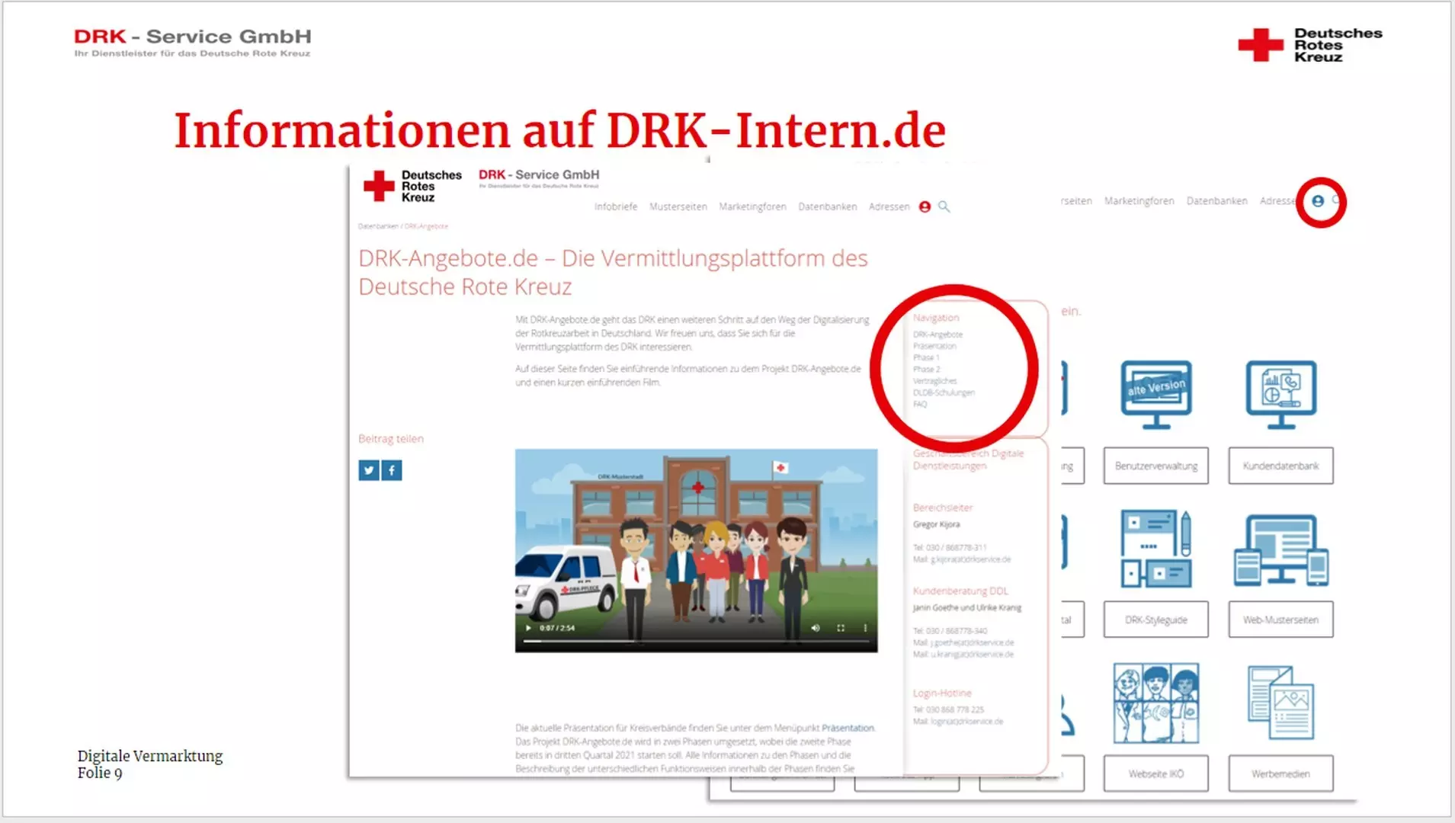Mute the video with the volume icon

[815, 628]
